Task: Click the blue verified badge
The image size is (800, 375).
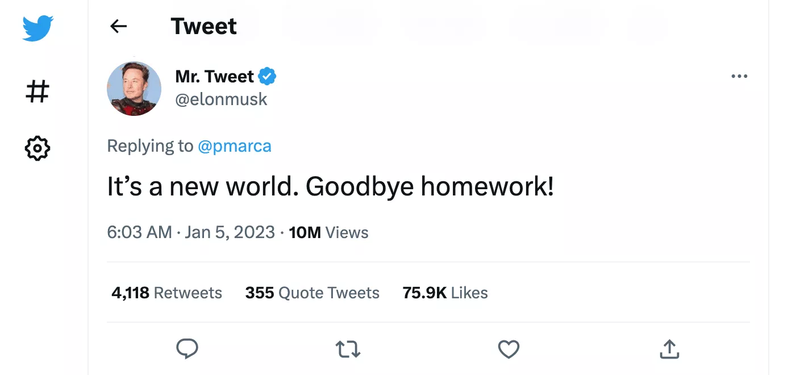Action: (268, 76)
